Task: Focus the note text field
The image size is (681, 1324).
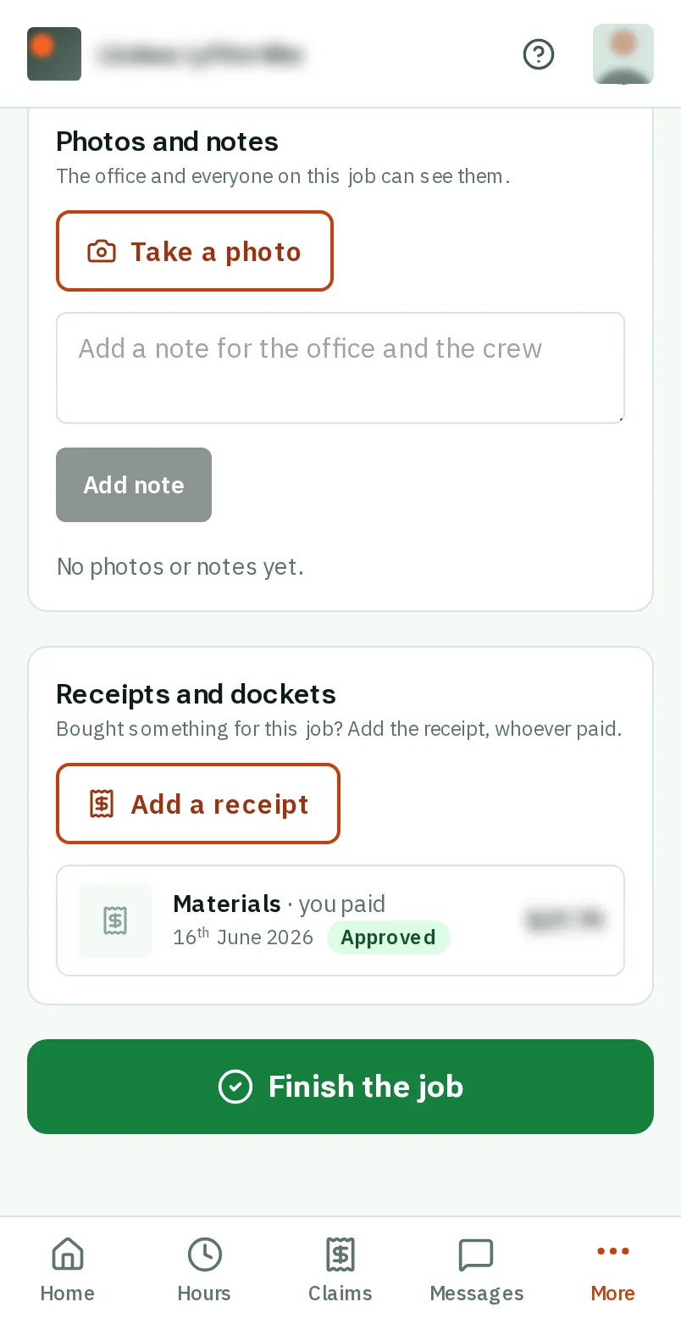Action: point(340,368)
